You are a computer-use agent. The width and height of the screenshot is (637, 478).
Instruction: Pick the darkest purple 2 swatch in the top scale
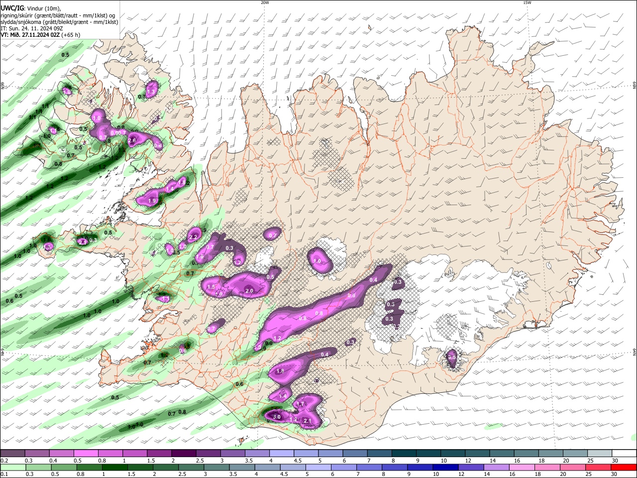(x=183, y=454)
